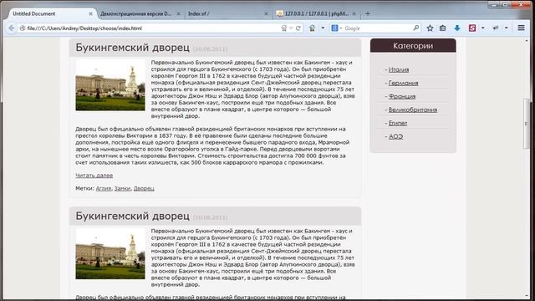Open dropdown beside the S extension icon
535x301 pixels.
click(483, 28)
